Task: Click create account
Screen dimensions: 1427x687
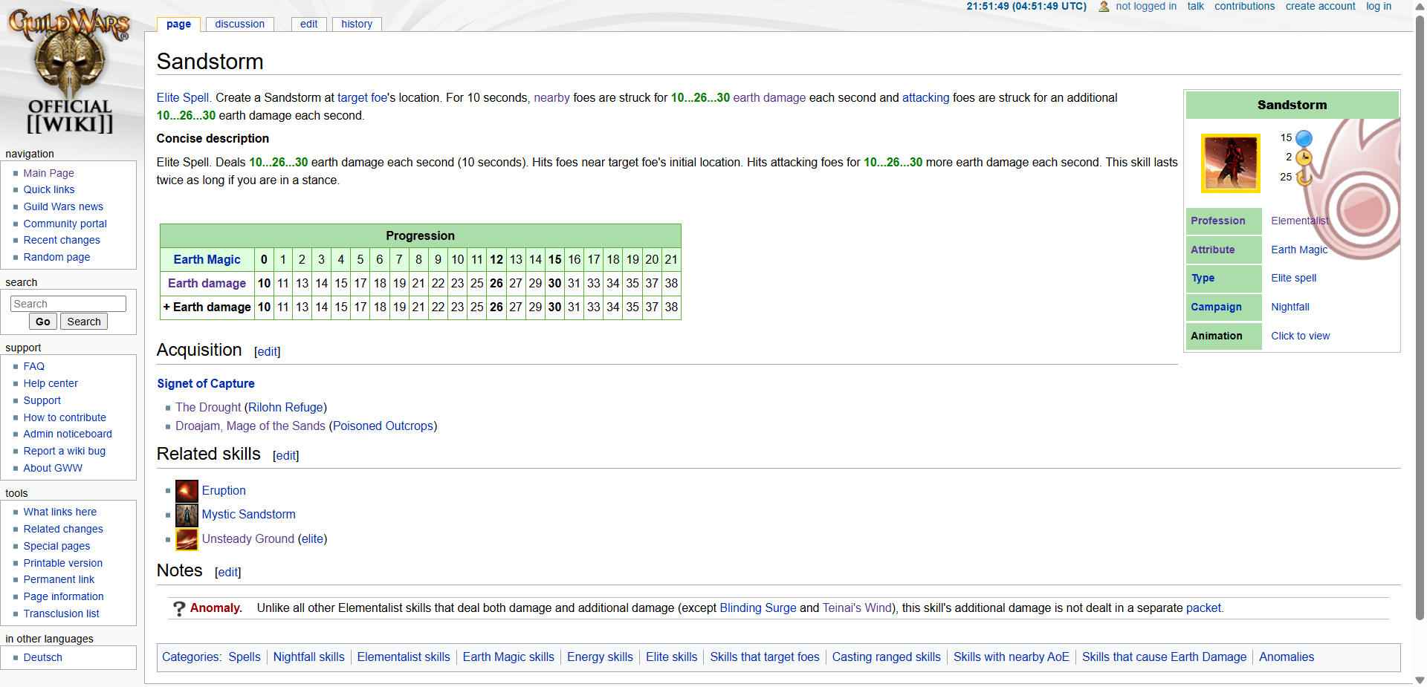Action: tap(1320, 6)
